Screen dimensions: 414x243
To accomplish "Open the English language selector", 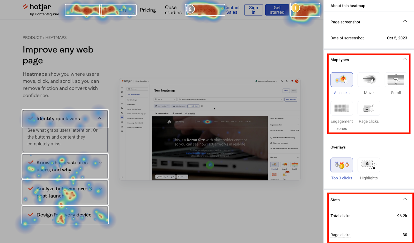I will [305, 10].
